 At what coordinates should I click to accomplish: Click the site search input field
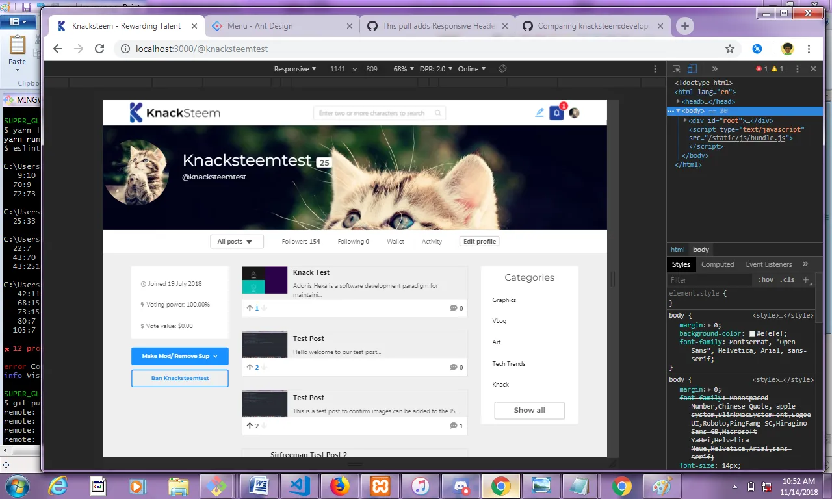[x=380, y=113]
